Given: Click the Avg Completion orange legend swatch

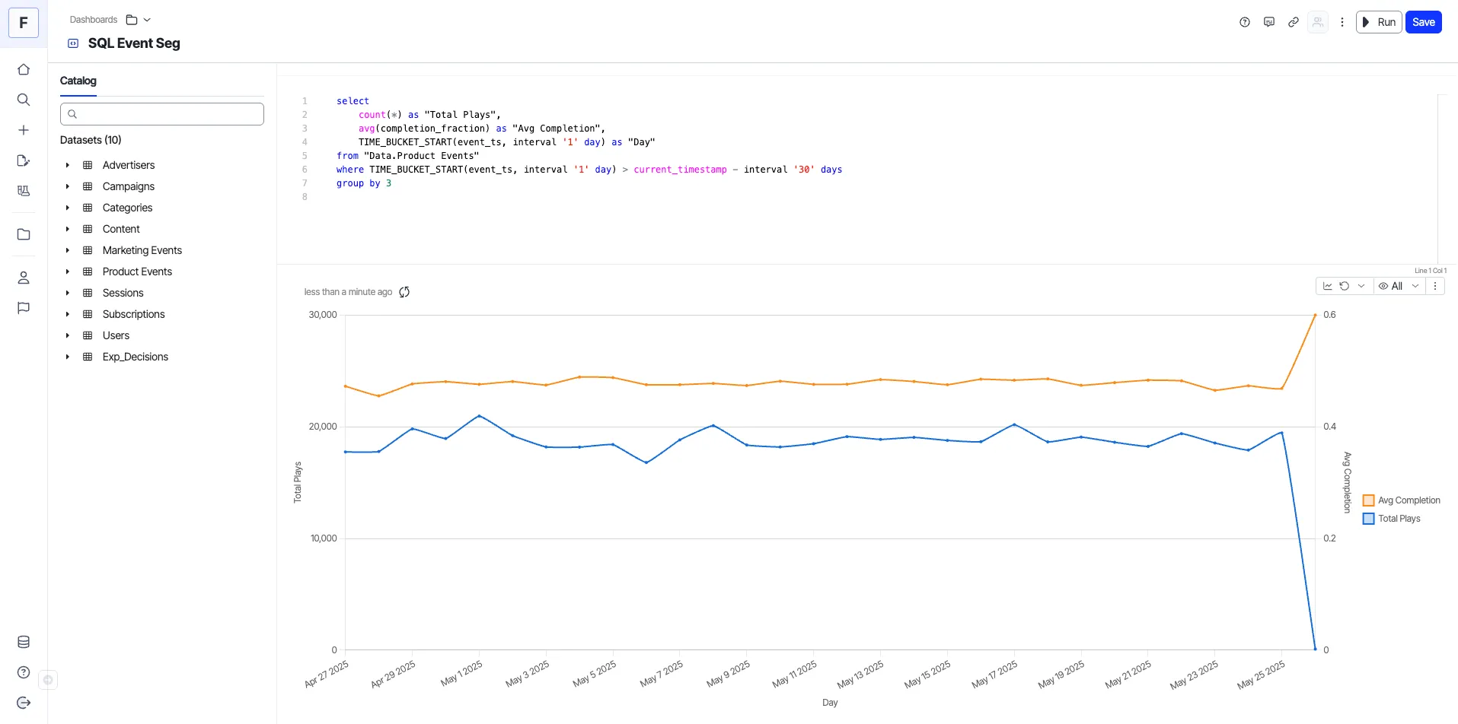Looking at the screenshot, I should [1368, 500].
